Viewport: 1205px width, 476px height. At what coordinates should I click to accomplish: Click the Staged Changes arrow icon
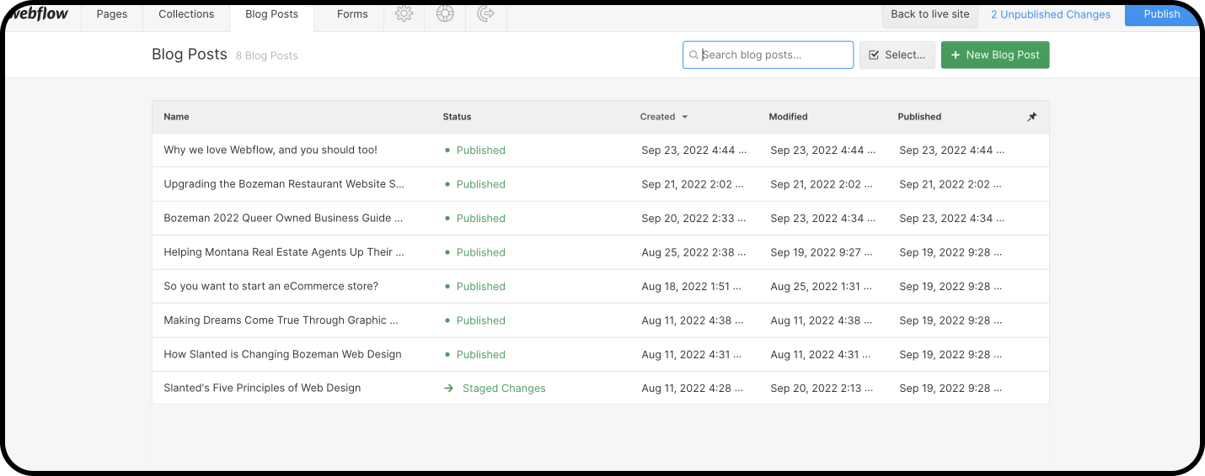[x=449, y=389]
